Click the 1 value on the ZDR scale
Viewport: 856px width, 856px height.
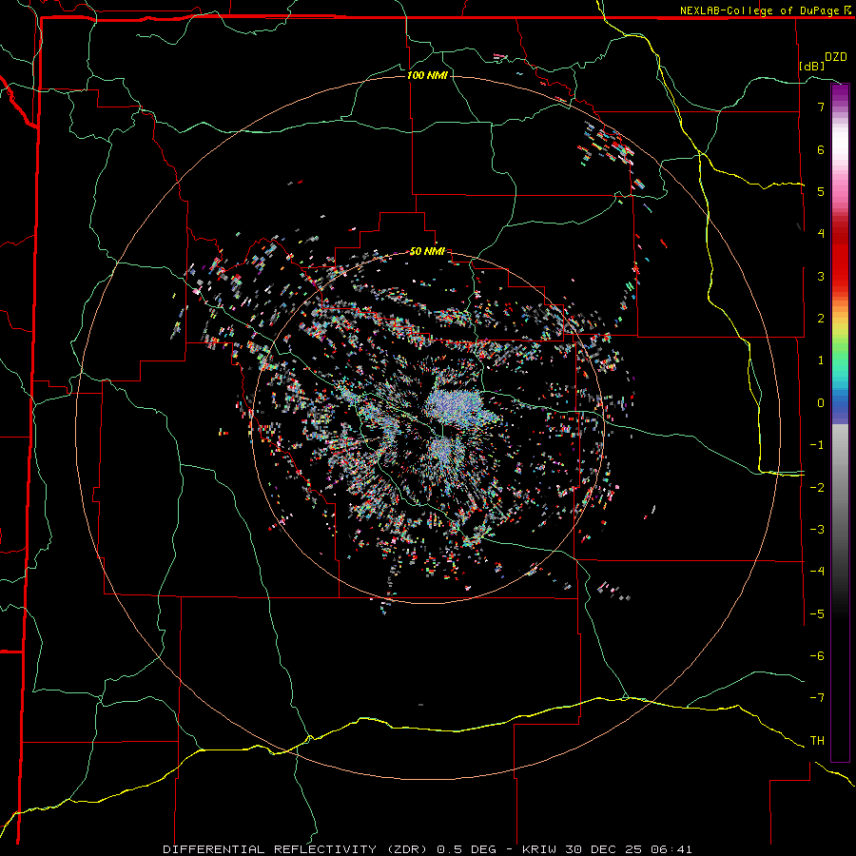[x=821, y=360]
